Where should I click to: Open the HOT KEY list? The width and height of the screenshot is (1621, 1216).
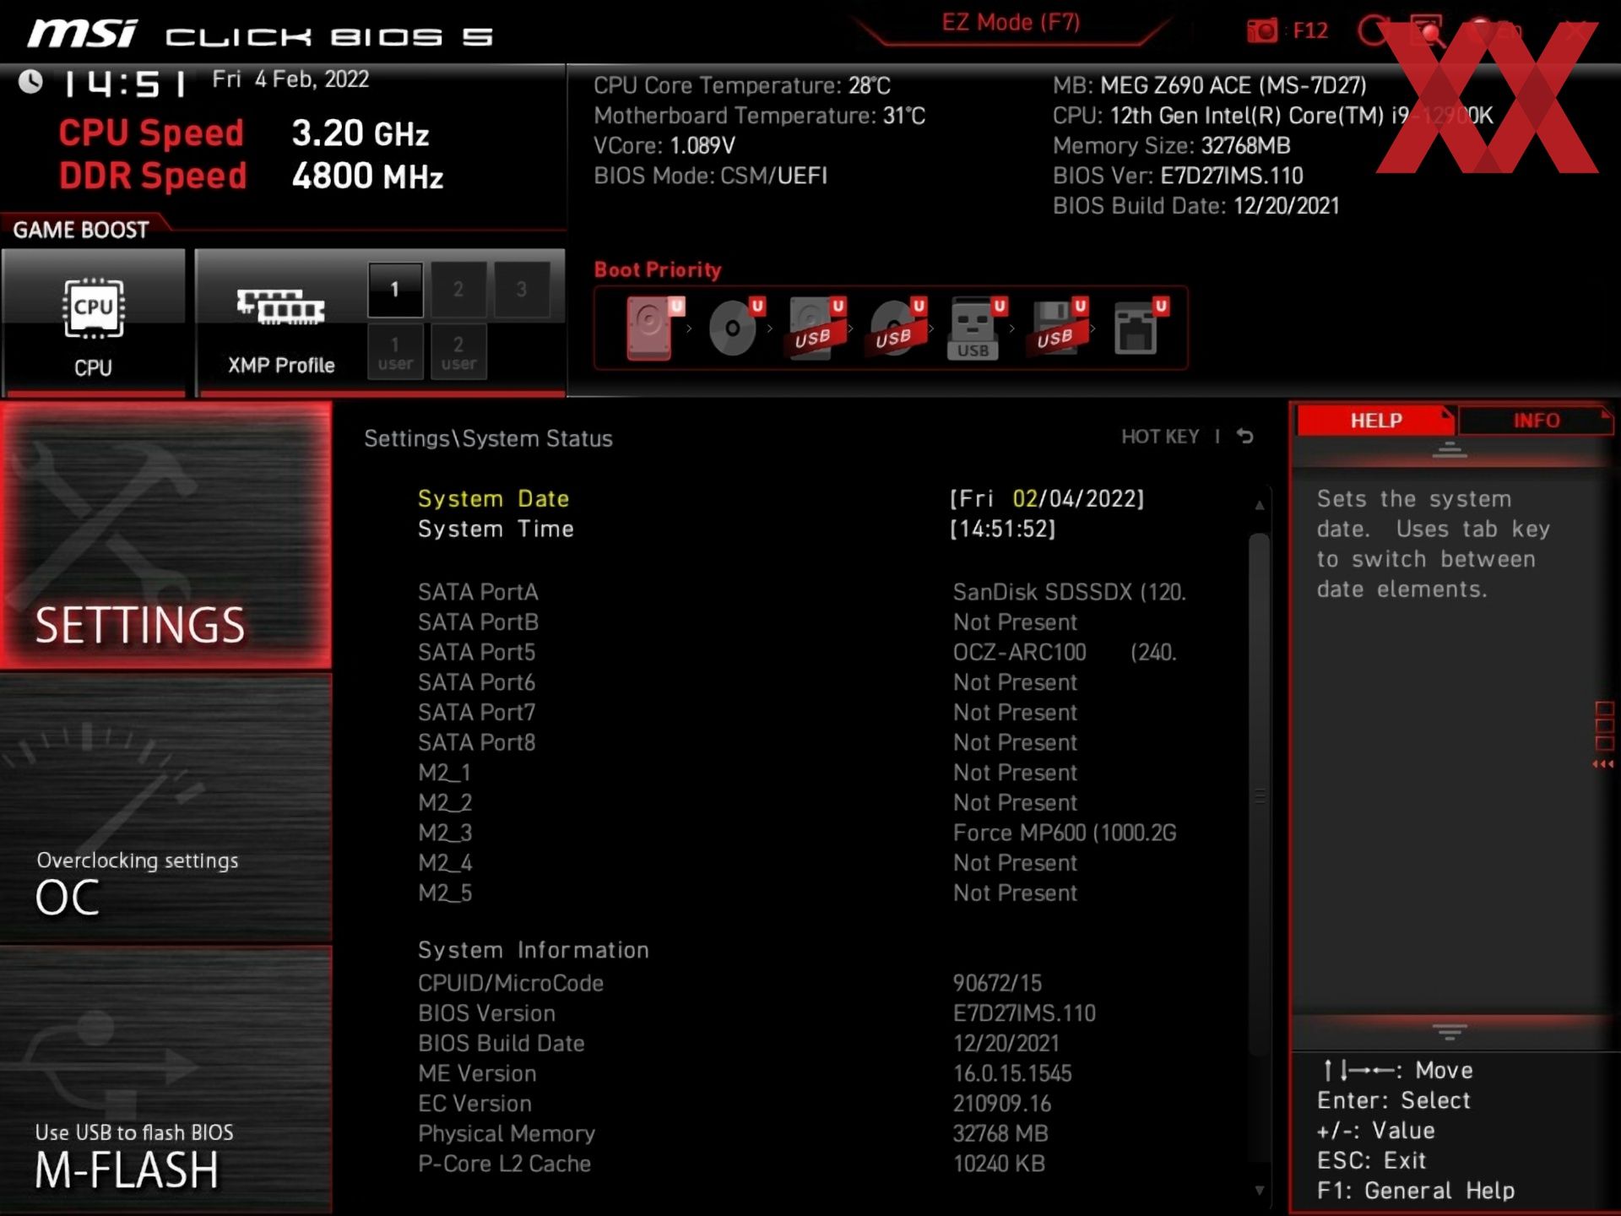click(x=1159, y=437)
